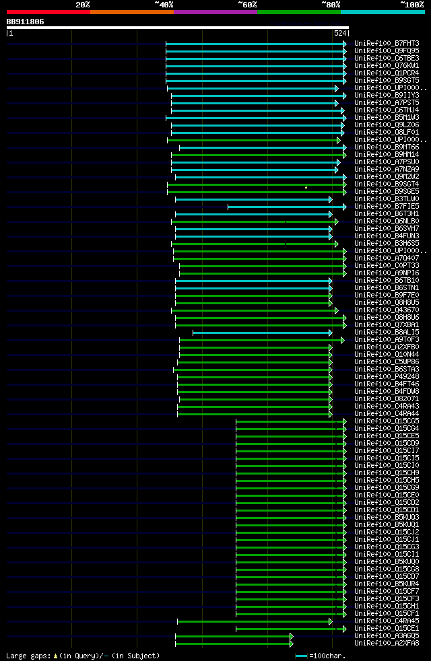Select the UniRef100_B9IIY3 label
Viewport: 431px width, 661px height.
click(387, 96)
